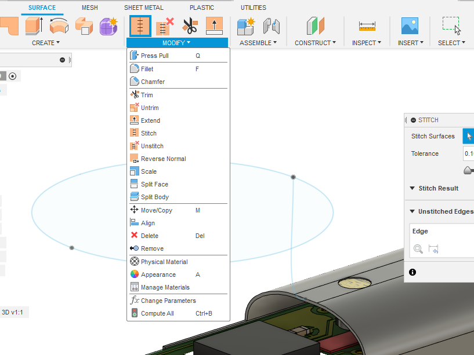Click the magnifier button in the Edge selector
This screenshot has height=355, width=474.
(x=418, y=249)
